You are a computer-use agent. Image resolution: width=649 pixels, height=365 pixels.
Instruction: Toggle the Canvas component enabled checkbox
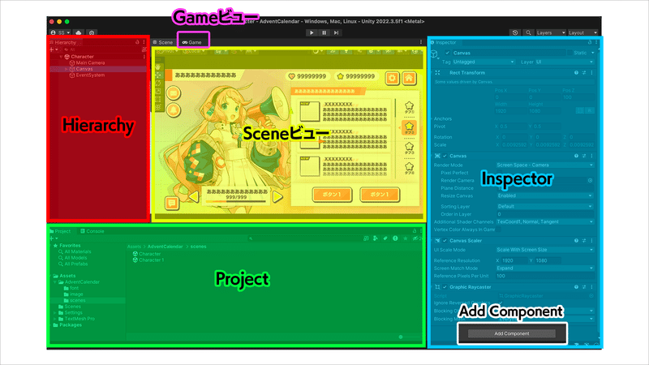[x=445, y=156]
